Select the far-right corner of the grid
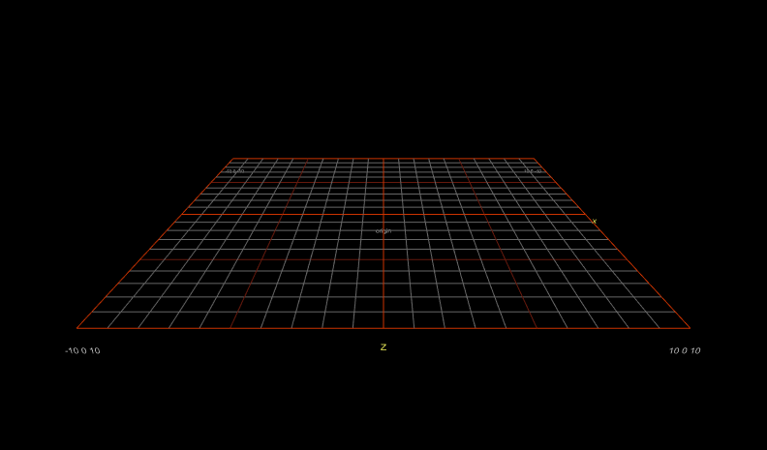The height and width of the screenshot is (450, 767). point(536,159)
